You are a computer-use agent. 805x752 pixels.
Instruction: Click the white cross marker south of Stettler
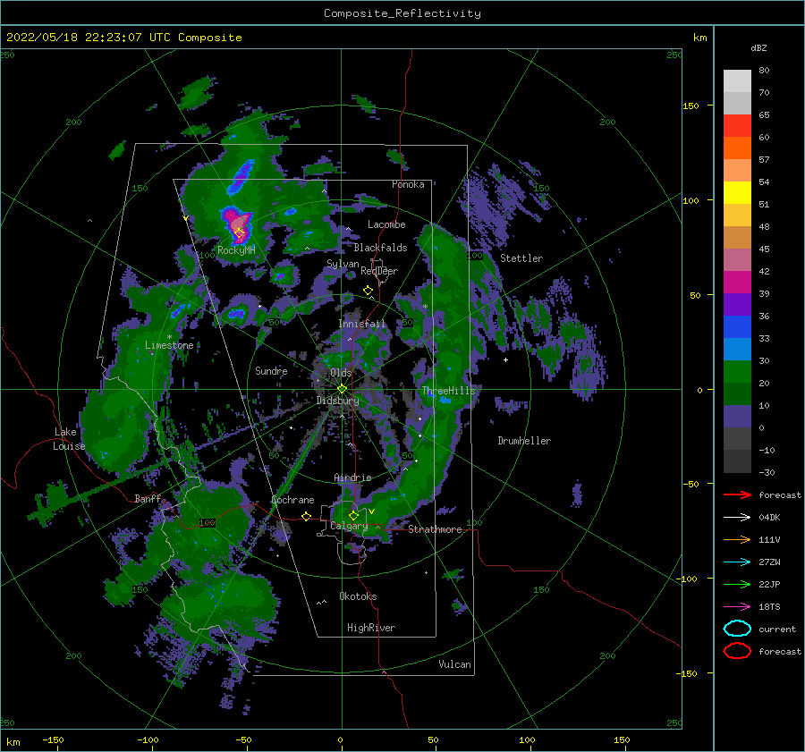point(505,359)
